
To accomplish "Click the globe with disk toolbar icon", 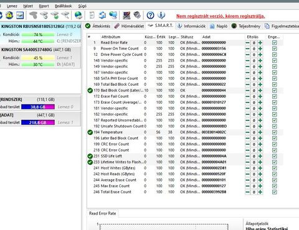I will (78, 16).
